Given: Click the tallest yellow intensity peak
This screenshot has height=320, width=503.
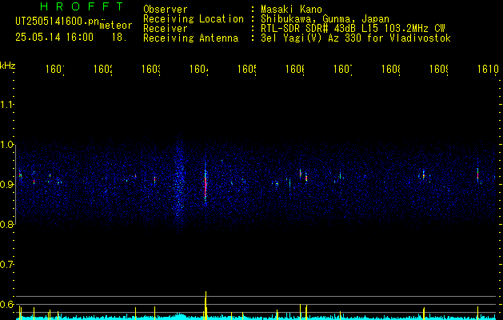Looking at the screenshot, I should 206,305.
